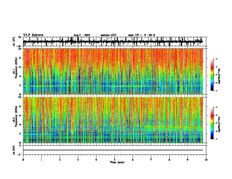This screenshot has width=232, height=179.
Task: Click the '10' tick on the time axis
Action: [206, 160]
